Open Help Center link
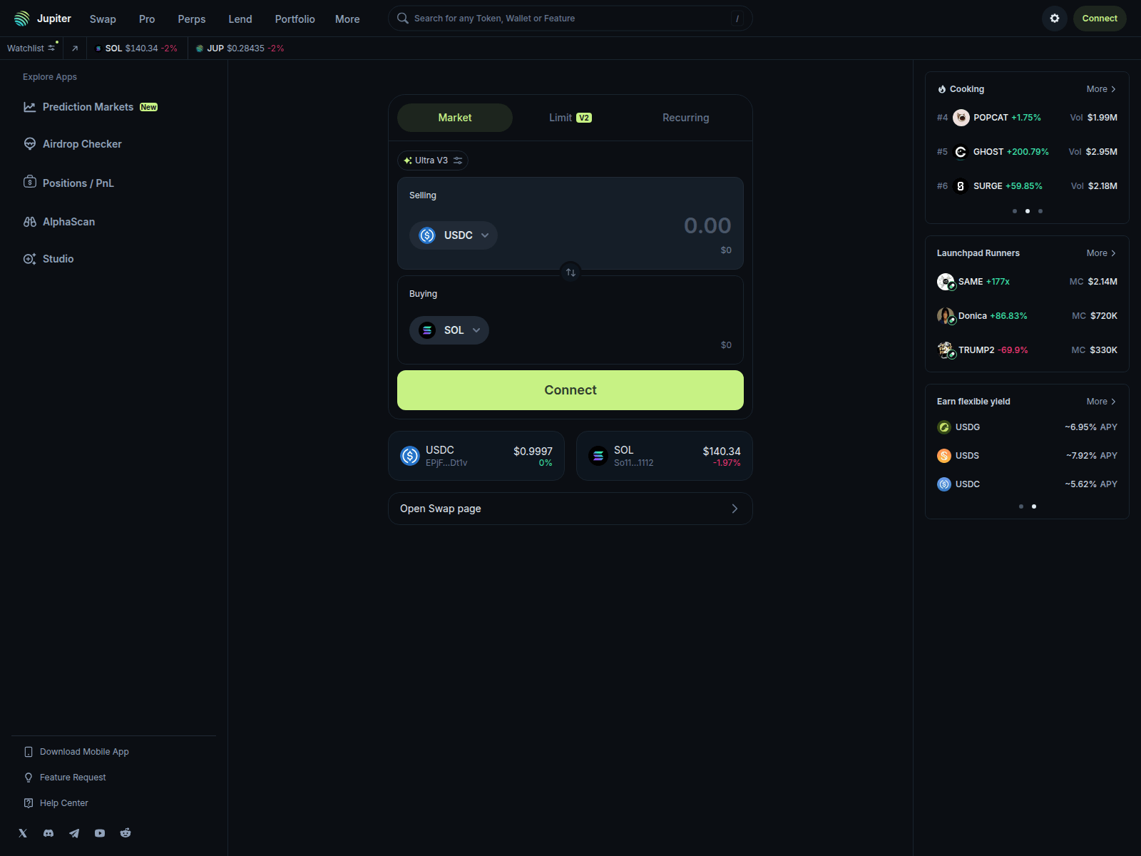Image resolution: width=1141 pixels, height=856 pixels. click(56, 803)
